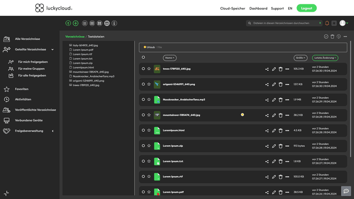354x199 pixels.
Task: Rename trees-1789120_640.jpg with pencil icon
Action: tap(274, 69)
